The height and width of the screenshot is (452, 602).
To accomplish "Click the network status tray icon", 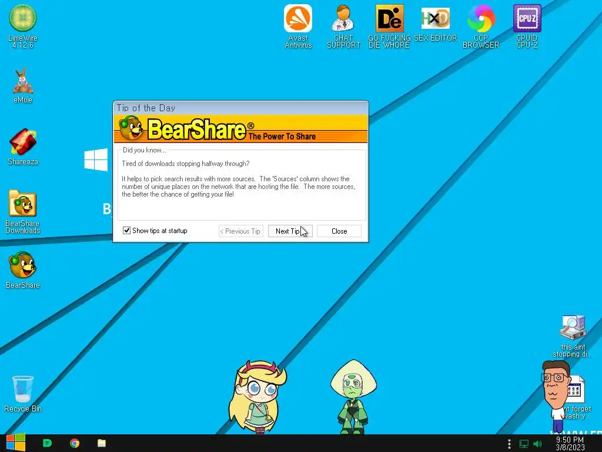I will tap(524, 444).
